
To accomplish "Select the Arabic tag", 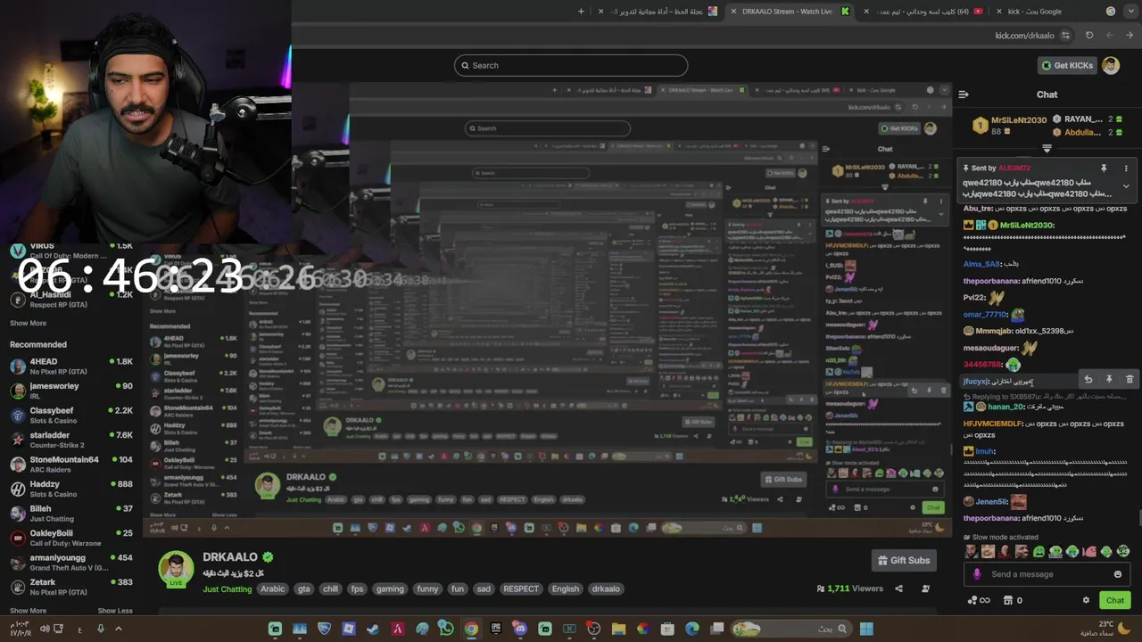I will (x=273, y=588).
